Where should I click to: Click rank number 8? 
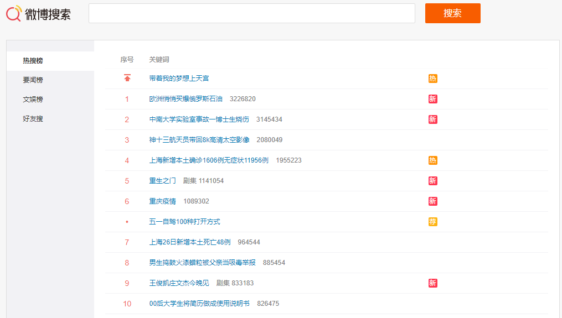[127, 263]
